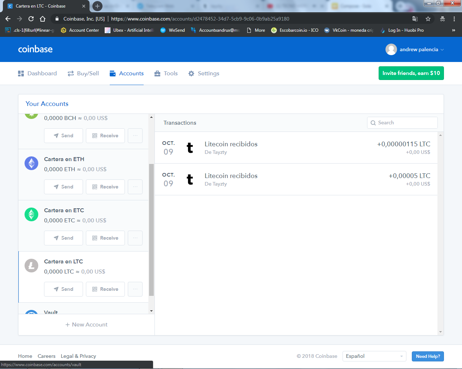Click Receive for the LTC wallet
The height and width of the screenshot is (369, 462).
coord(105,289)
